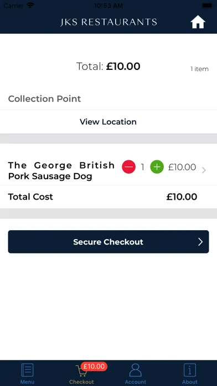Open the Account person icon
217x386 pixels.
pos(136,370)
